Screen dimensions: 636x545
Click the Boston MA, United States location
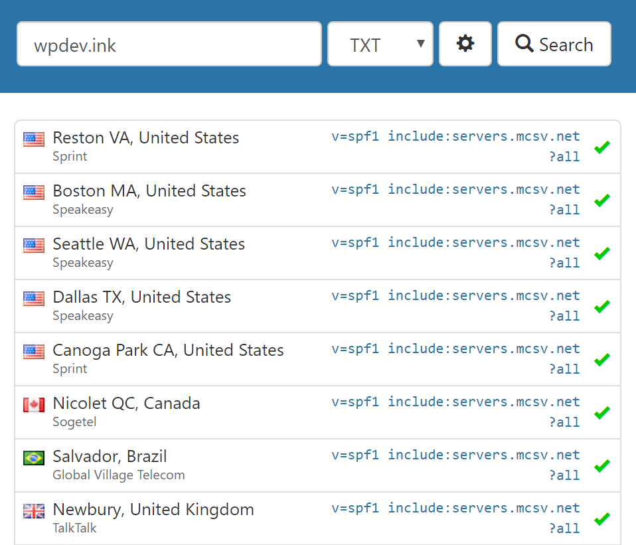[149, 191]
